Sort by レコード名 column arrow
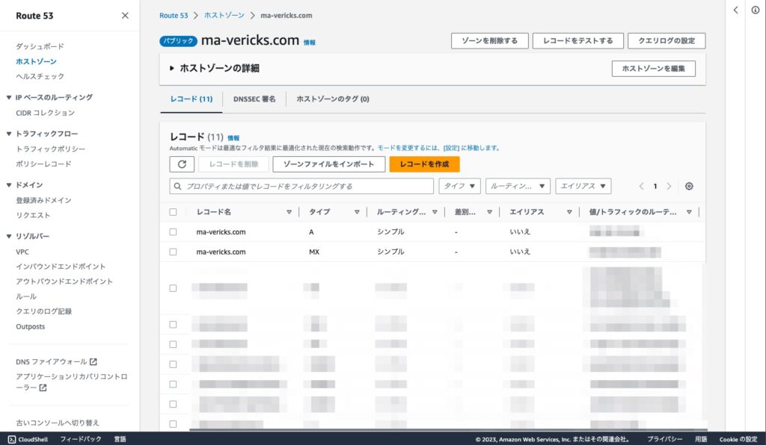Image resolution: width=766 pixels, height=445 pixels. click(x=289, y=212)
